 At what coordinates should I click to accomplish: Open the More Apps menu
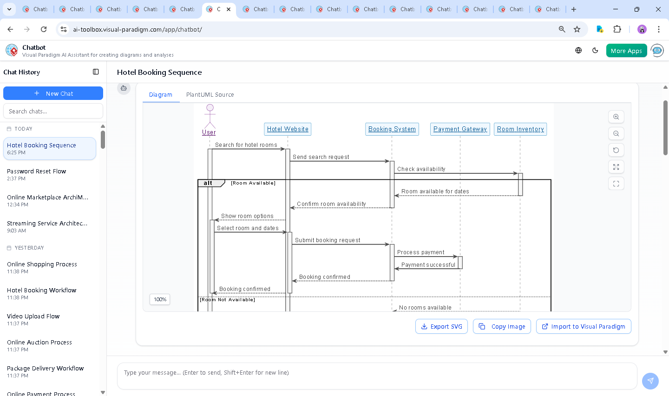(x=626, y=51)
